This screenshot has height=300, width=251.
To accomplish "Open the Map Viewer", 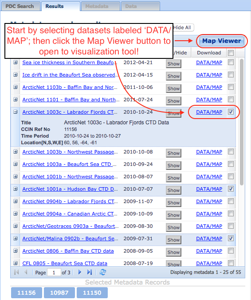I will click(x=222, y=41).
